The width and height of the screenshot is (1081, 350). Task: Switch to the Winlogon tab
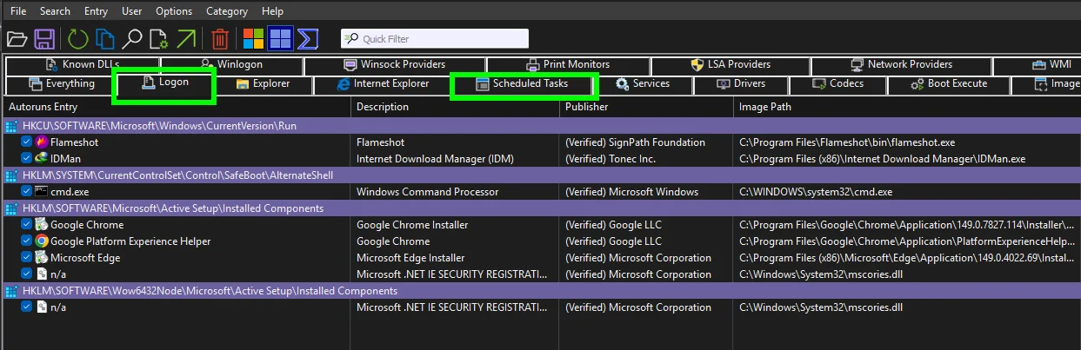231,65
